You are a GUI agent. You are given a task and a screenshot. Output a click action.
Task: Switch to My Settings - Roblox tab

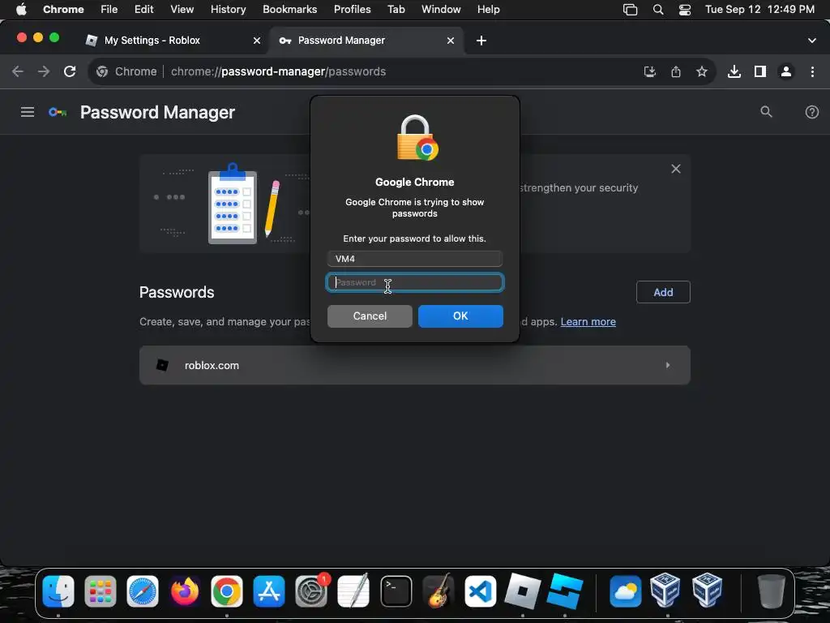tap(152, 41)
